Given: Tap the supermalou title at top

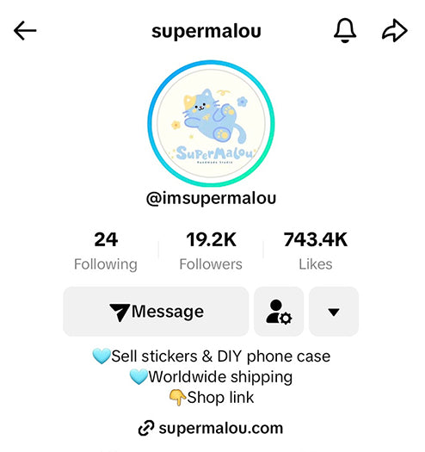Looking at the screenshot, I should tap(206, 31).
